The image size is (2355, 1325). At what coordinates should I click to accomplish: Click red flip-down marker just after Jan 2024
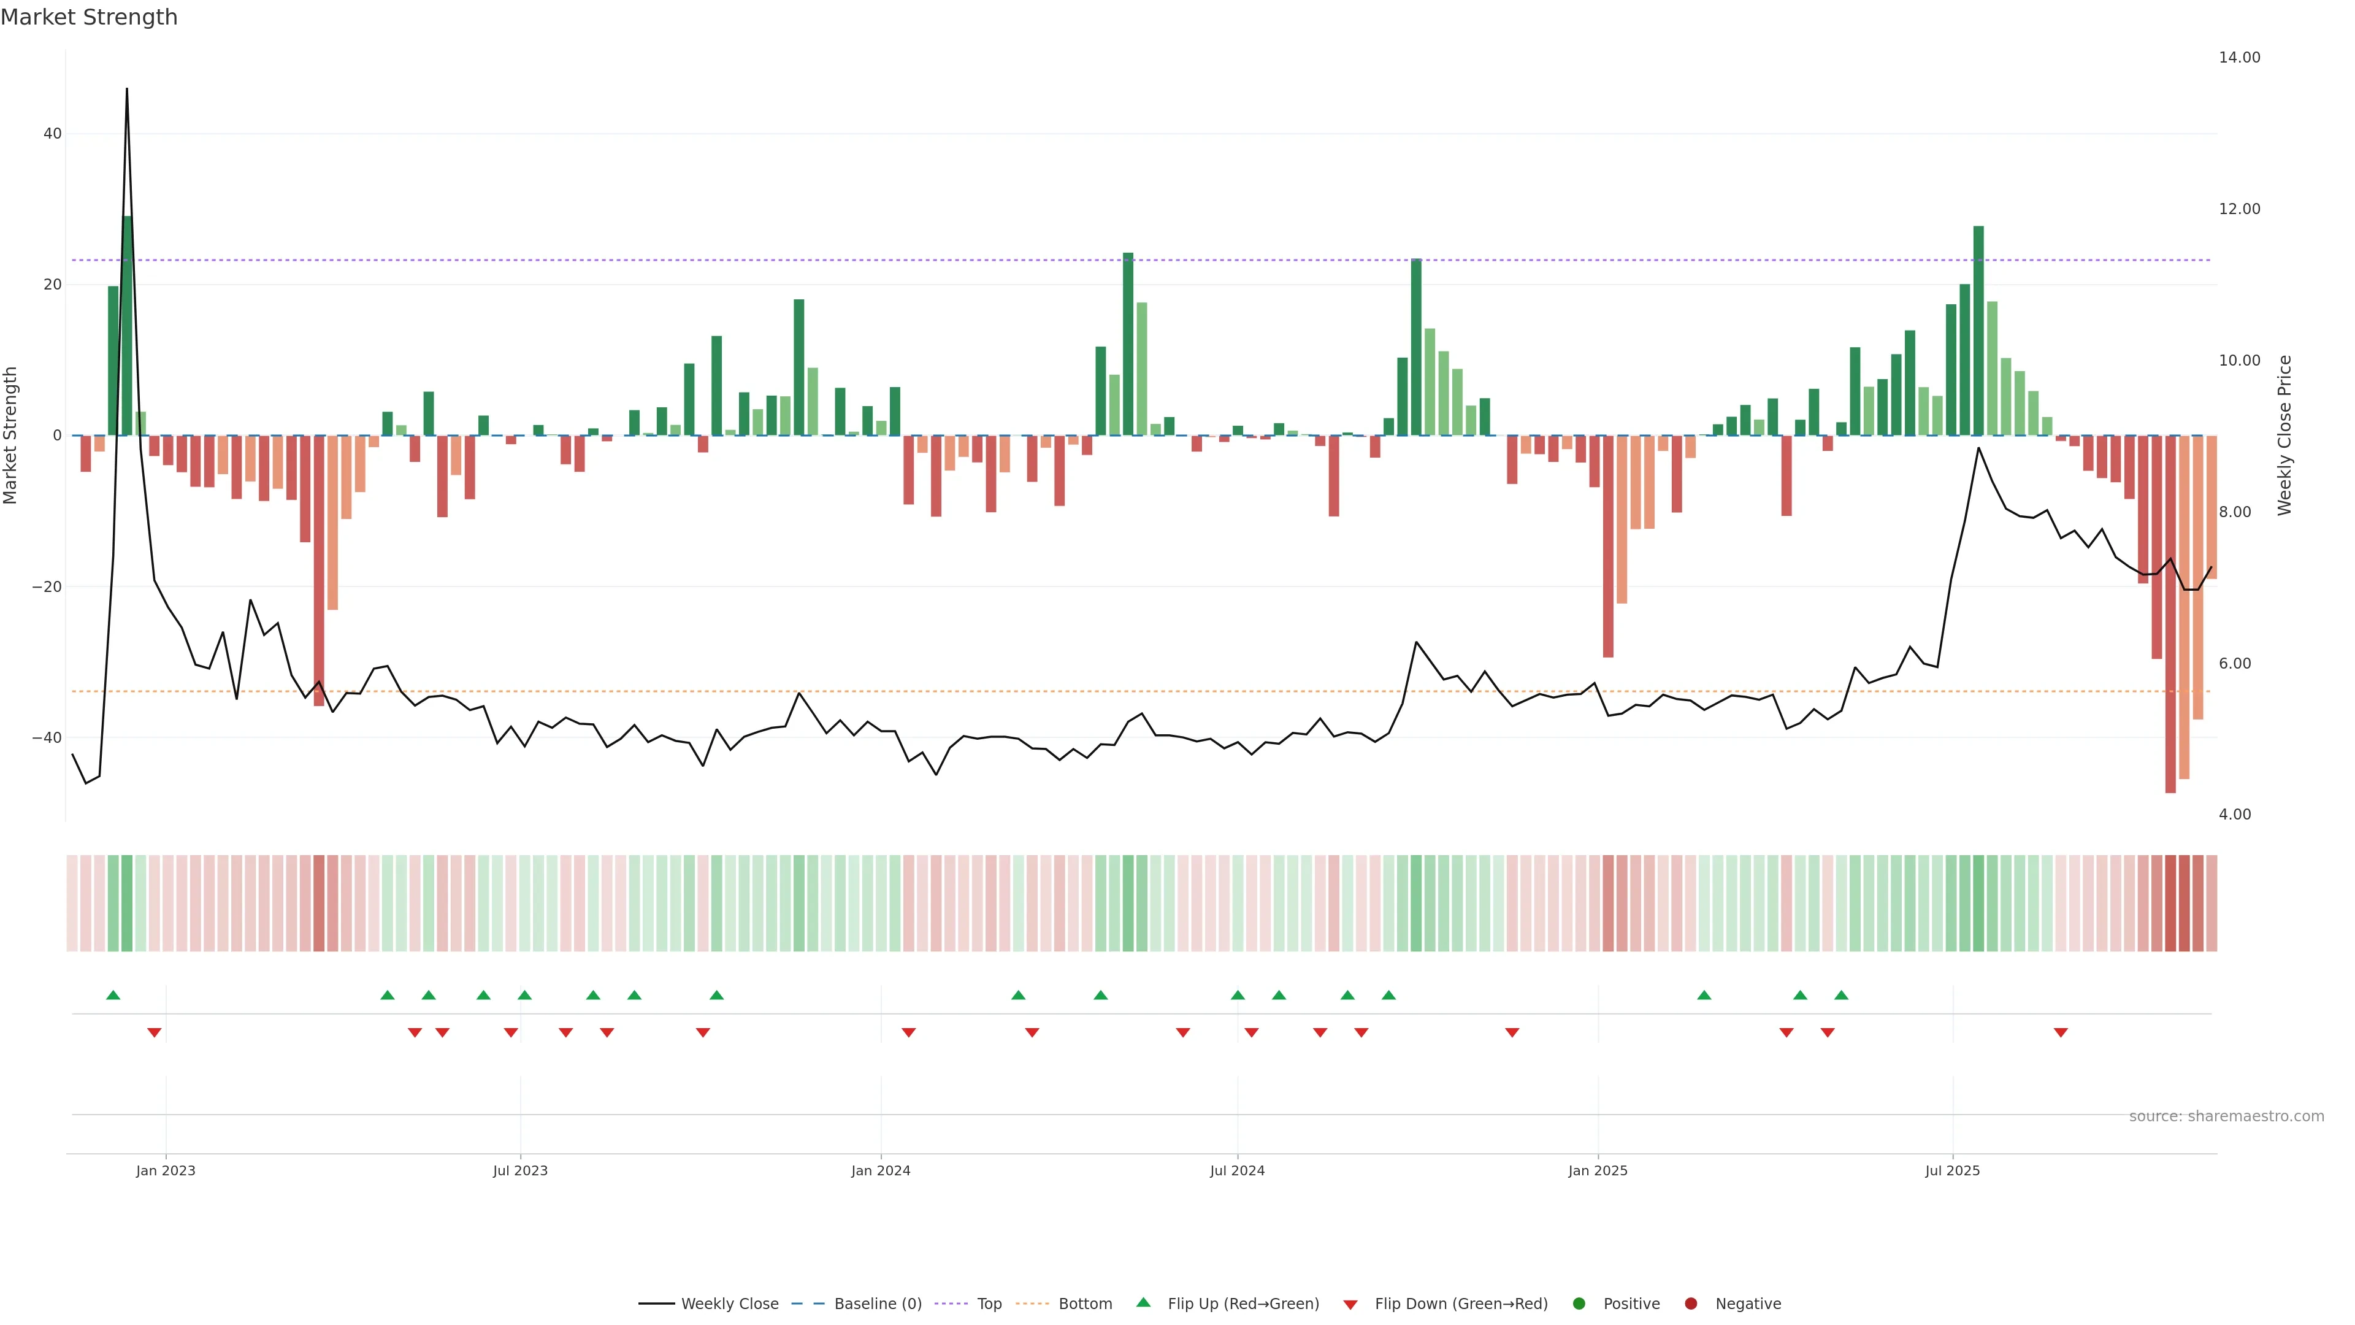tap(909, 1032)
